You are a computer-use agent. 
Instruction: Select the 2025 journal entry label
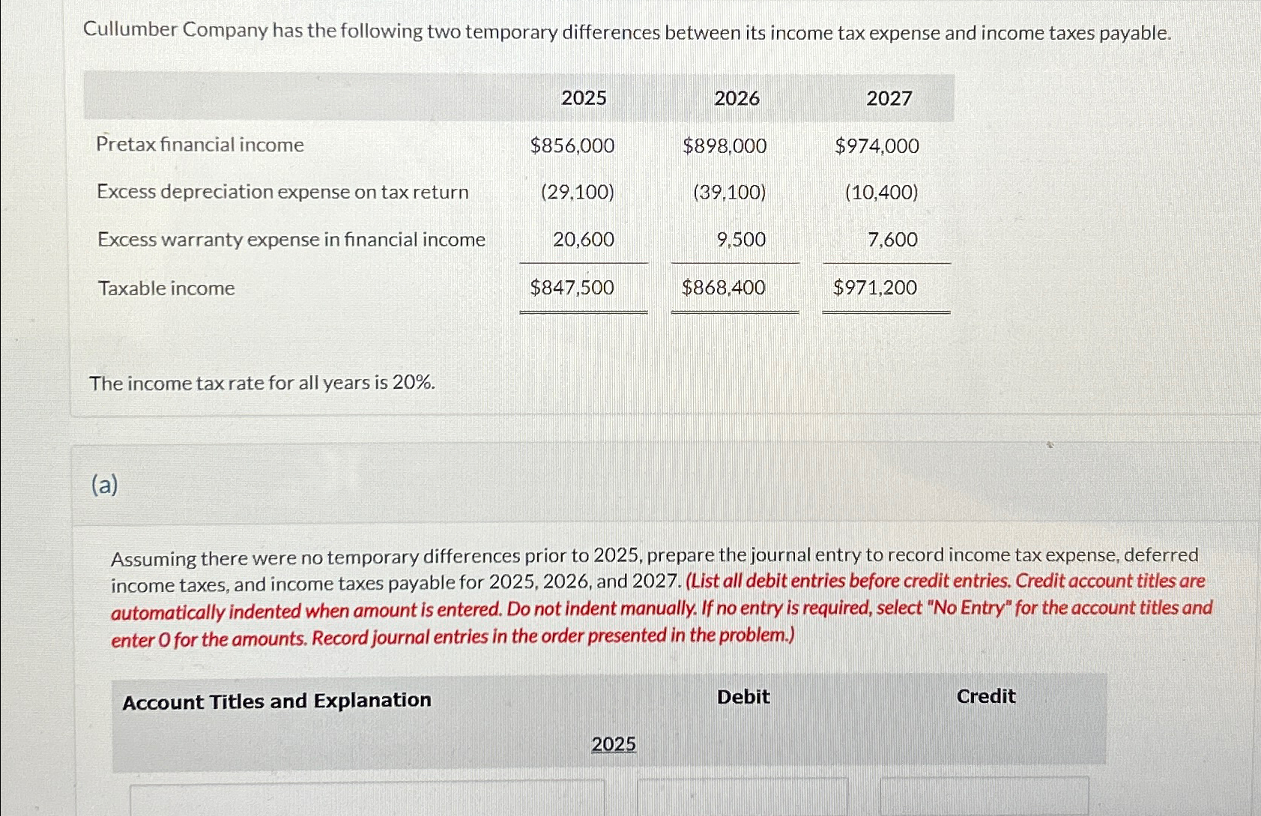coord(612,743)
